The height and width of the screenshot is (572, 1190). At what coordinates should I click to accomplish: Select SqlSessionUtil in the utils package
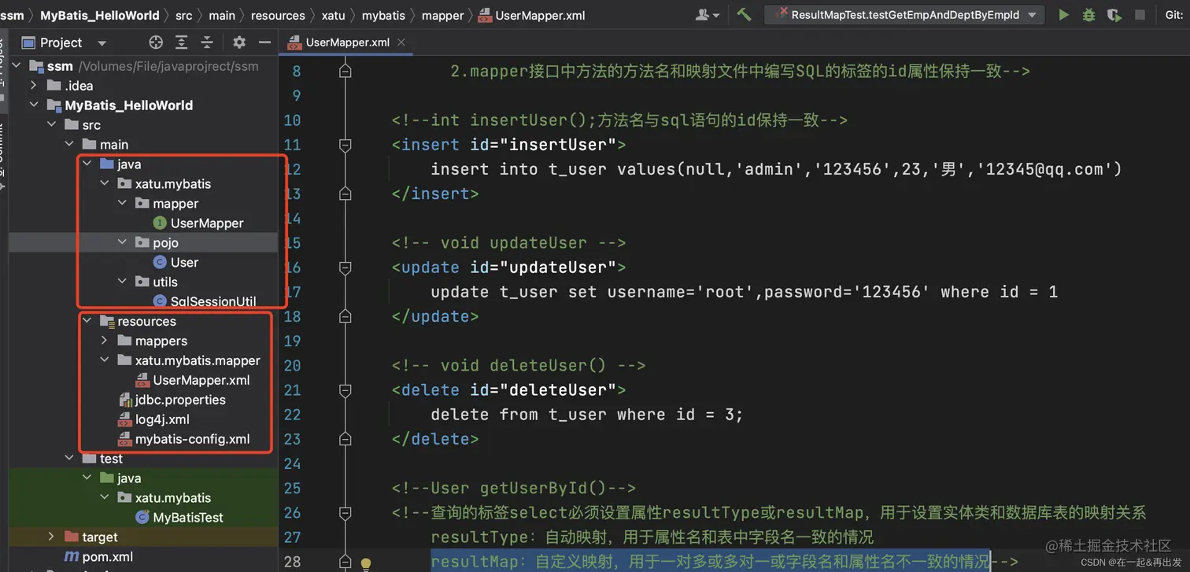tap(213, 301)
